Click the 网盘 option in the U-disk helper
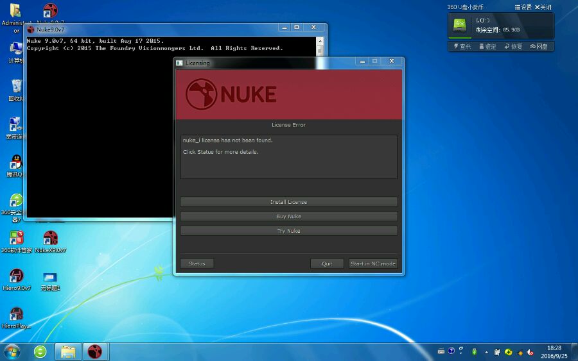Screen dimensions: 578x361 tap(539, 46)
